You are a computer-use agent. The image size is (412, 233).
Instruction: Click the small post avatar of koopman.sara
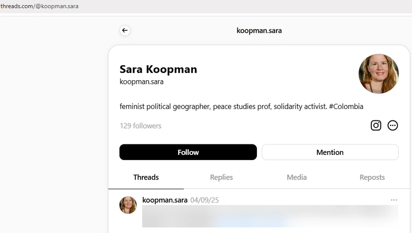click(128, 205)
